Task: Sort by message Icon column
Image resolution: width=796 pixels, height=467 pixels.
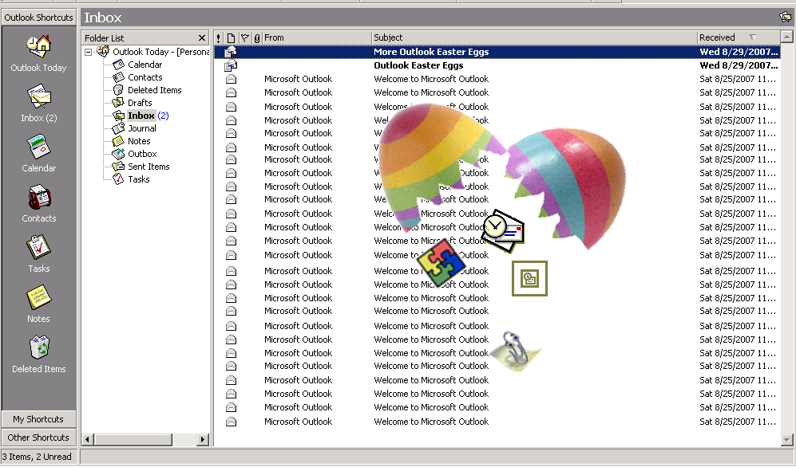Action: tap(231, 38)
